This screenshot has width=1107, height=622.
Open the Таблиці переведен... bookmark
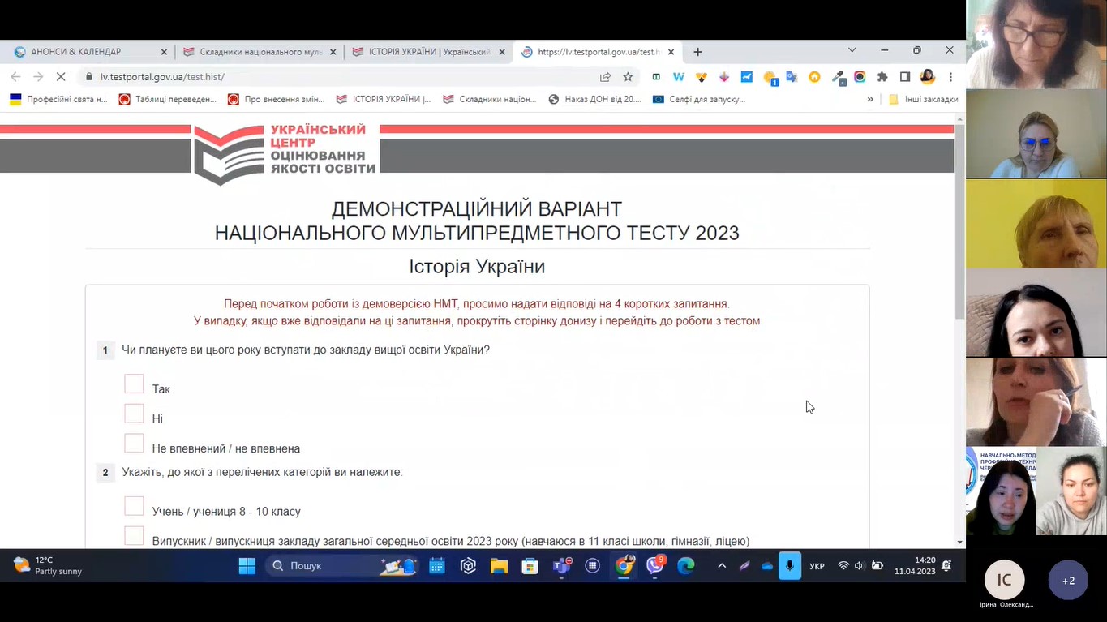(168, 100)
